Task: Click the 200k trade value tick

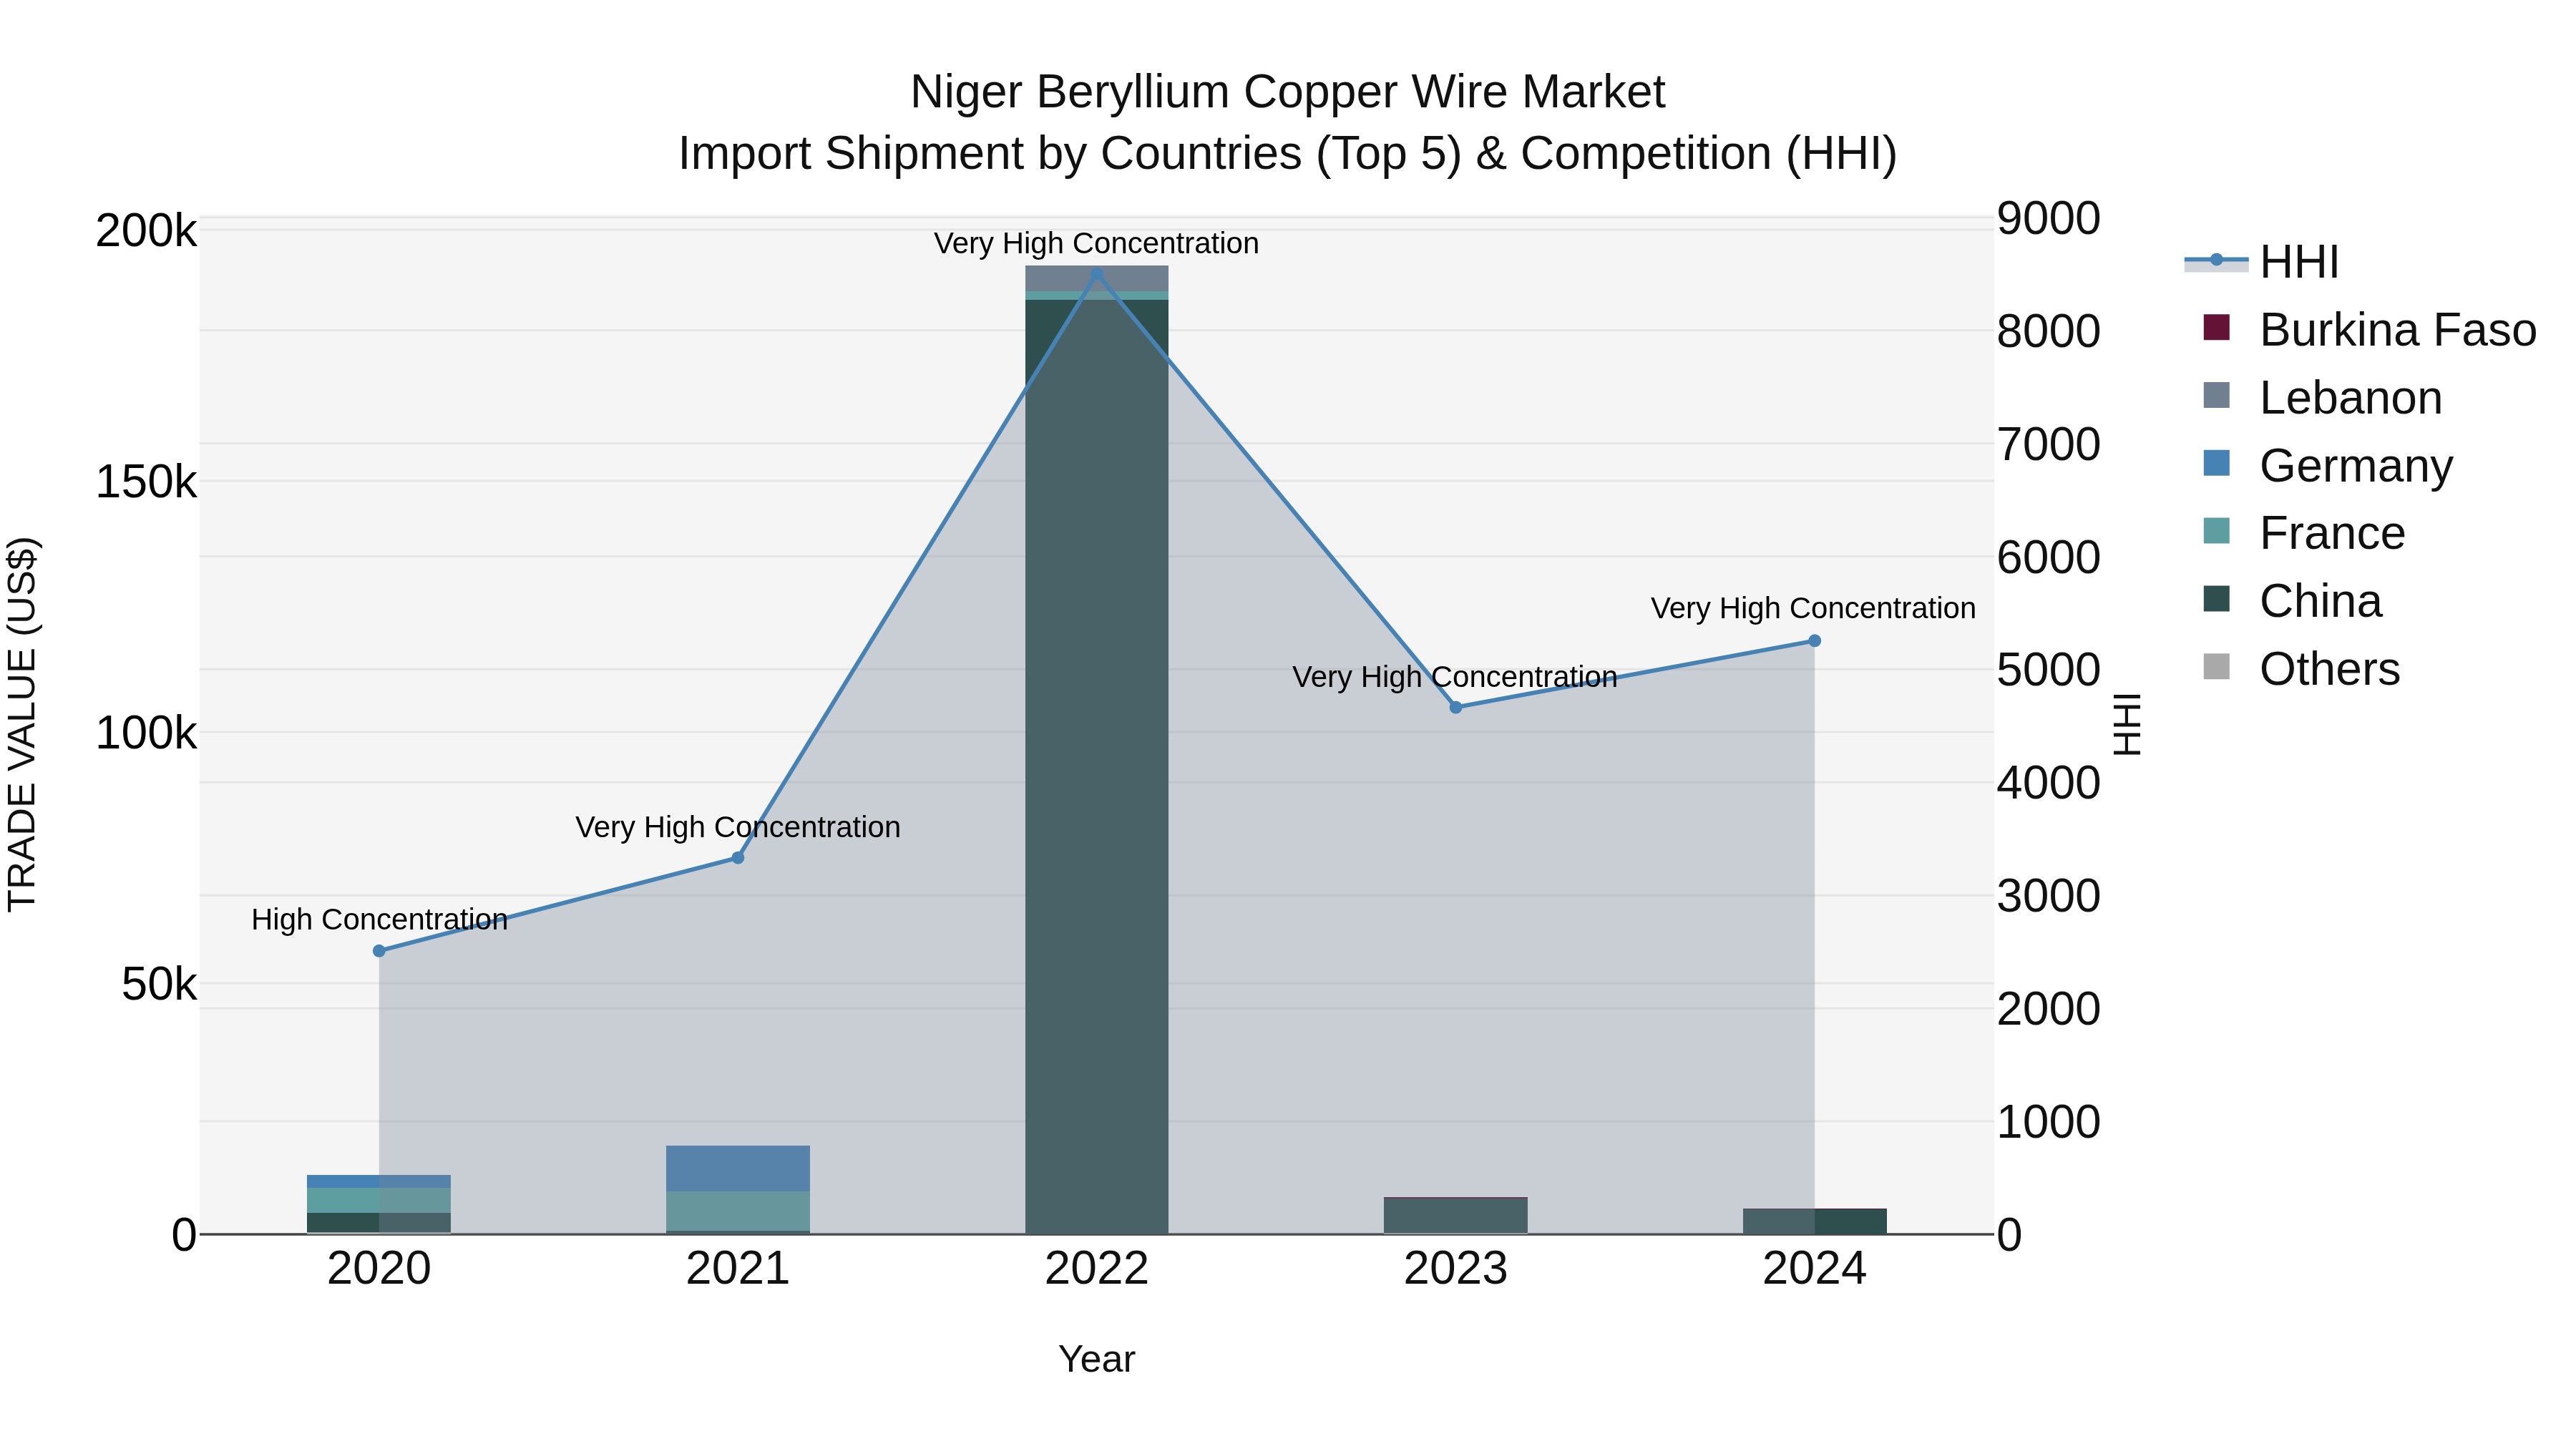Action: [146, 231]
